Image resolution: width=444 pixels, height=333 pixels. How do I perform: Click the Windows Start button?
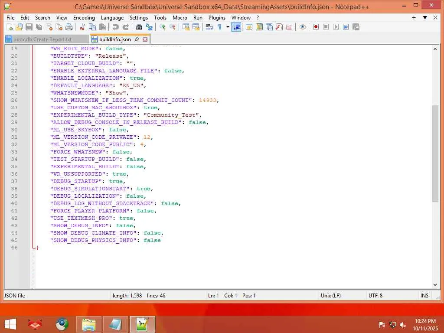[x=10, y=324]
